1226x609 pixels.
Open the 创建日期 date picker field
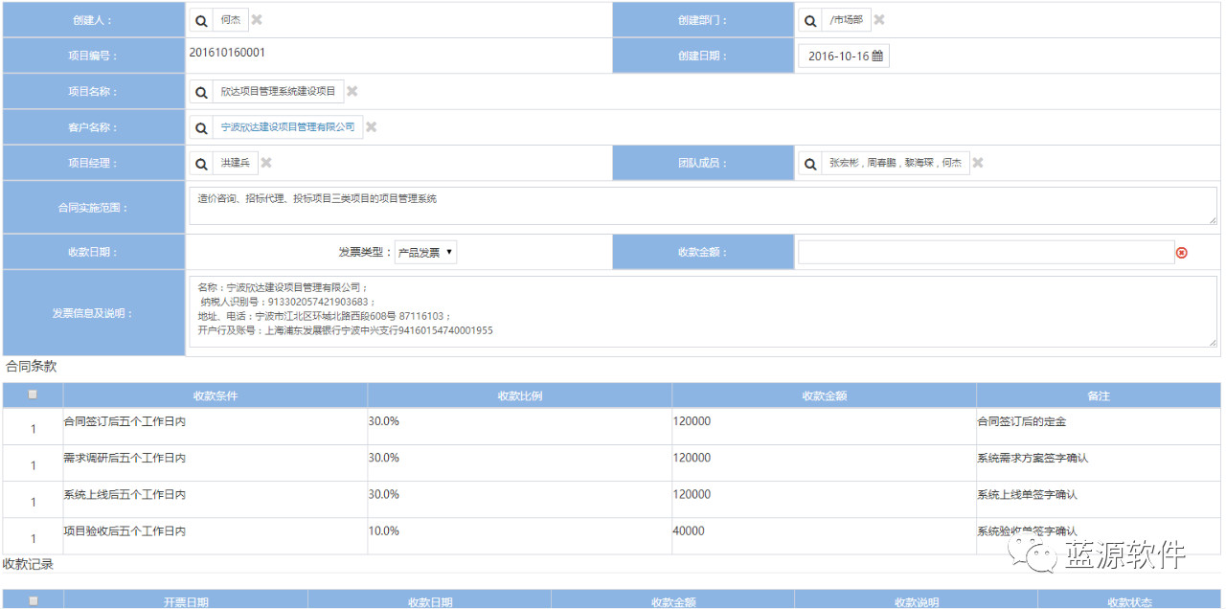[x=838, y=56]
